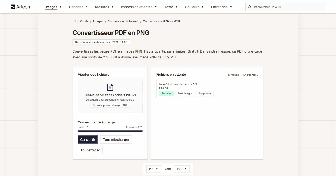Click the conversion progress bar

[x=110, y=131]
